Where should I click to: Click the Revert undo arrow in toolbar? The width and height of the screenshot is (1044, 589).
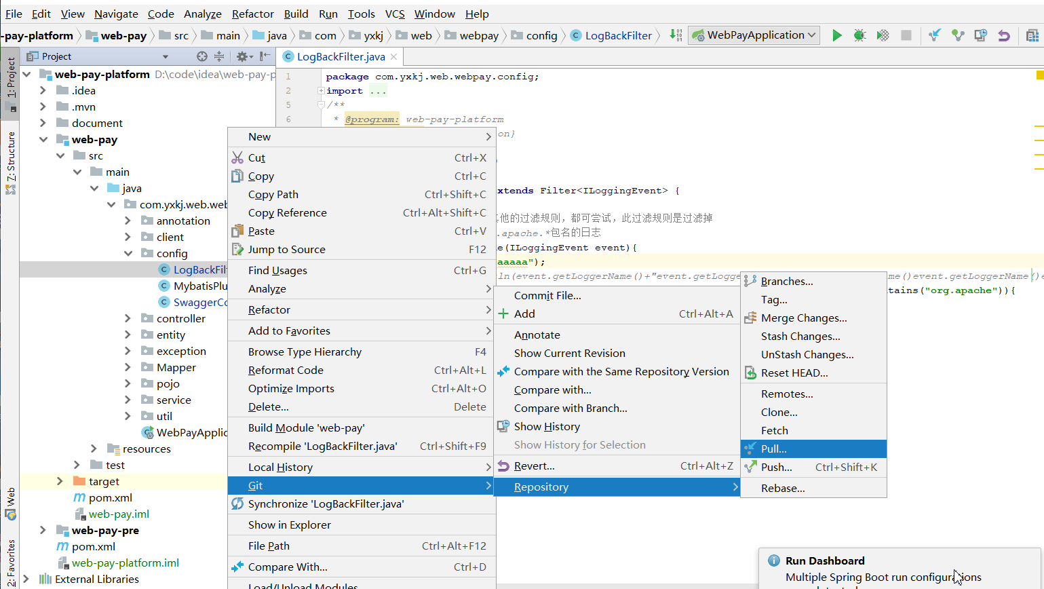1004,35
